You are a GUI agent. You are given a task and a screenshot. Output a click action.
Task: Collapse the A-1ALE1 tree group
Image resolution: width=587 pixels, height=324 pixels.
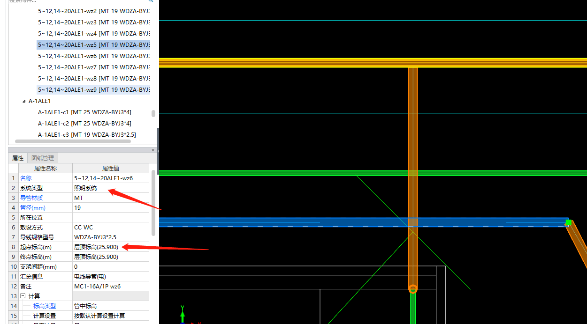(24, 101)
